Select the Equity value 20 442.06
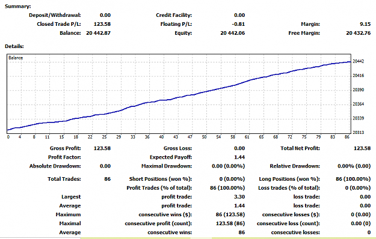This screenshot has height=239, width=376. [233, 33]
